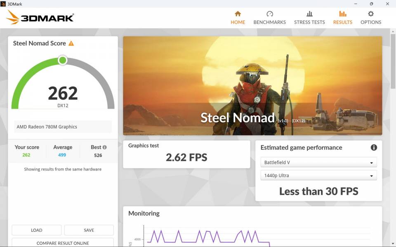
Task: Click the info icon next to Best
Action: pyautogui.click(x=105, y=147)
